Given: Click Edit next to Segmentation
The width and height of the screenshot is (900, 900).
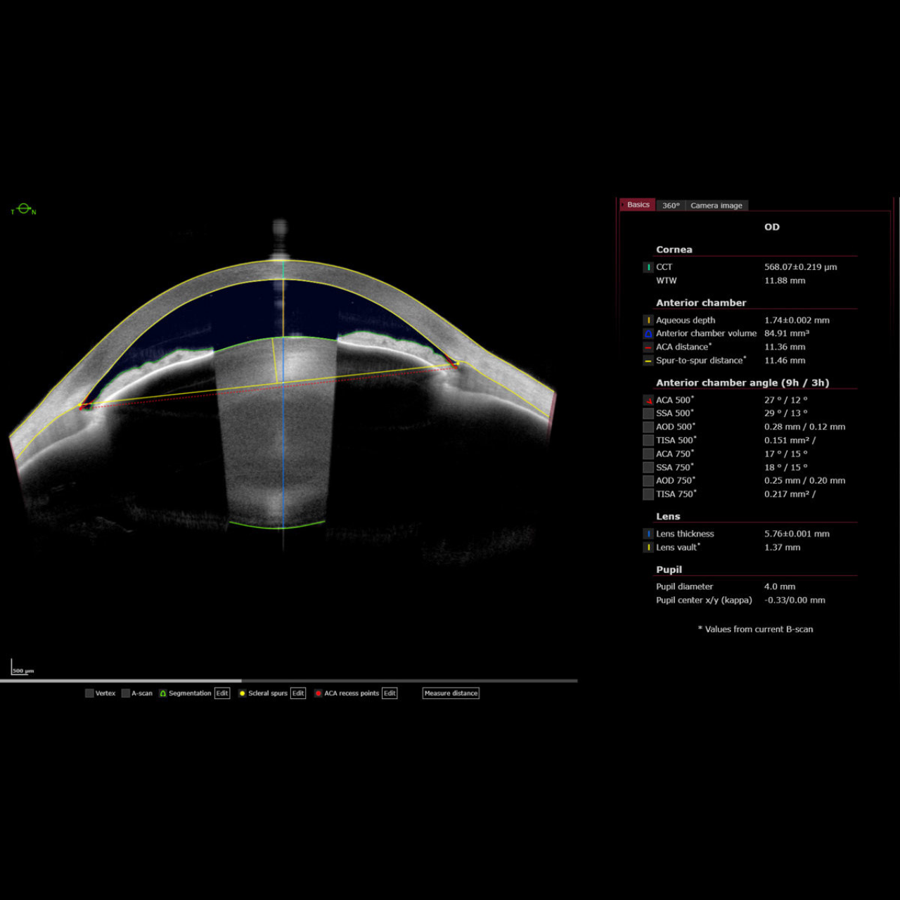Looking at the screenshot, I should [x=222, y=693].
